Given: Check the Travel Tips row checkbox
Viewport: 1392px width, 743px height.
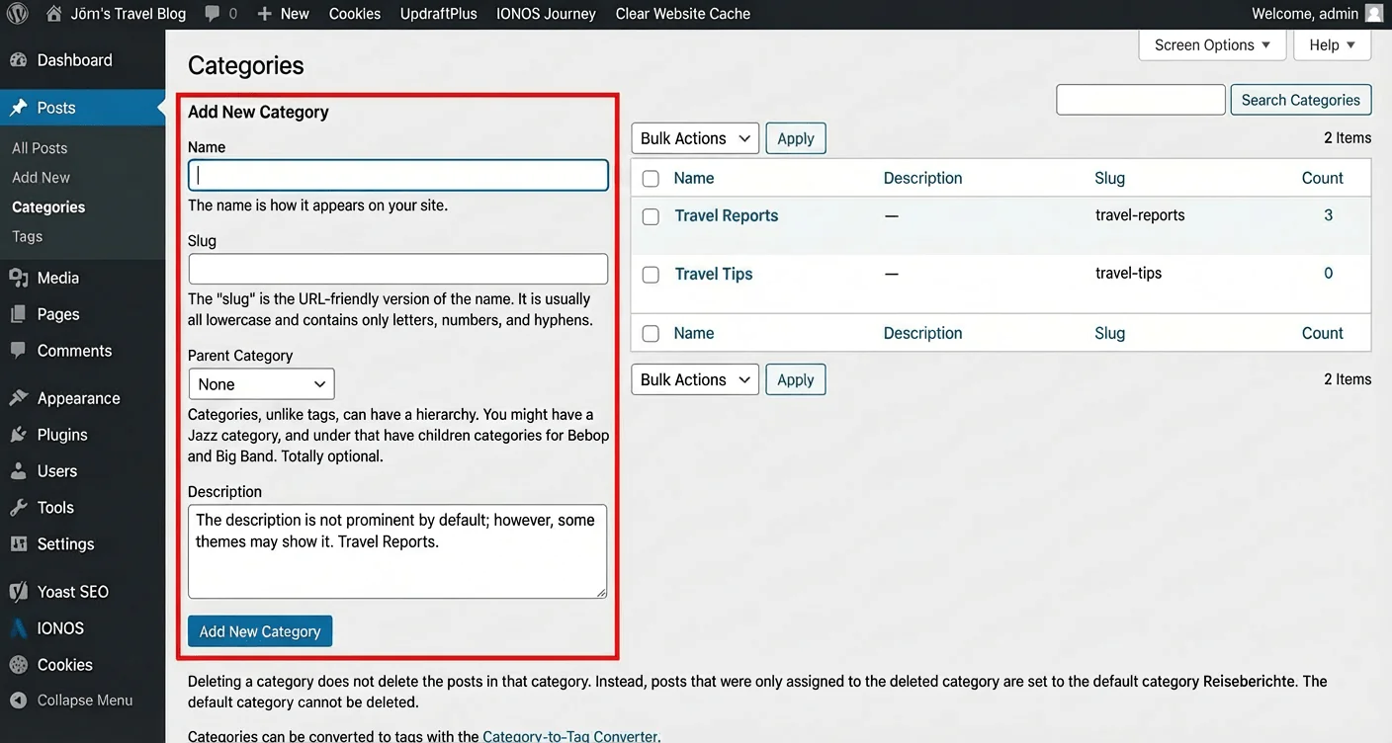Looking at the screenshot, I should [x=651, y=275].
